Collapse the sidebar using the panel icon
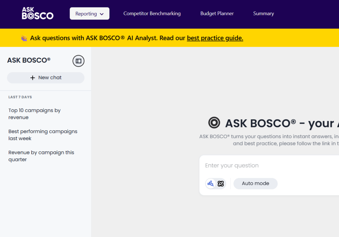This screenshot has width=339, height=237. (78, 61)
